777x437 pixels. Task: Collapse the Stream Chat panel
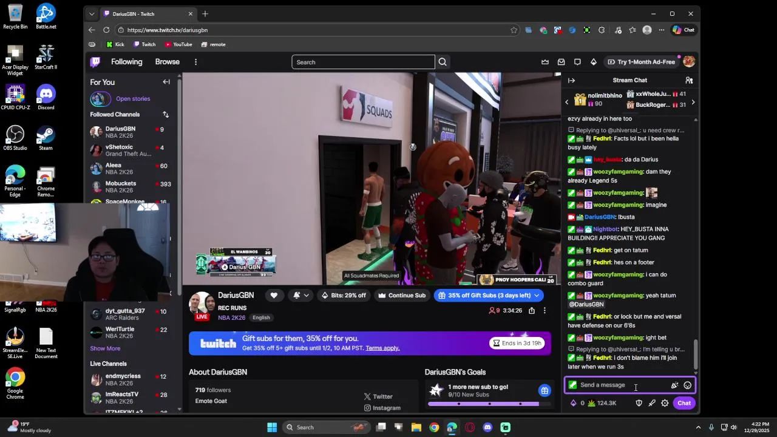571,80
